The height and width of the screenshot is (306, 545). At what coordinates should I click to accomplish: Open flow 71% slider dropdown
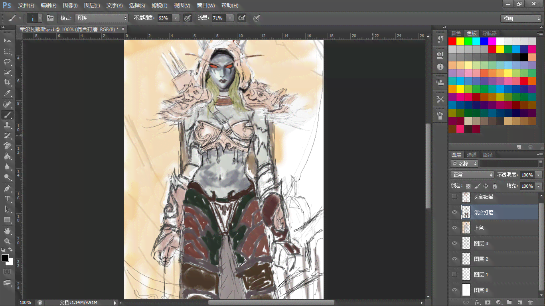click(230, 18)
